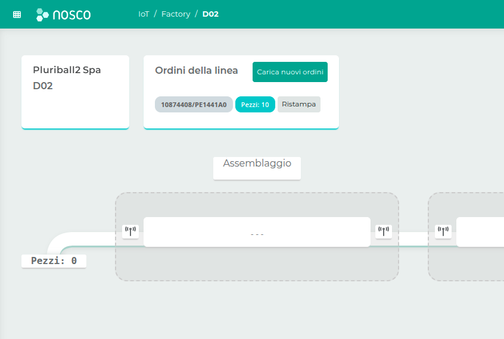The width and height of the screenshot is (504, 339).
Task: Click the D02 line name in card
Action: click(43, 86)
